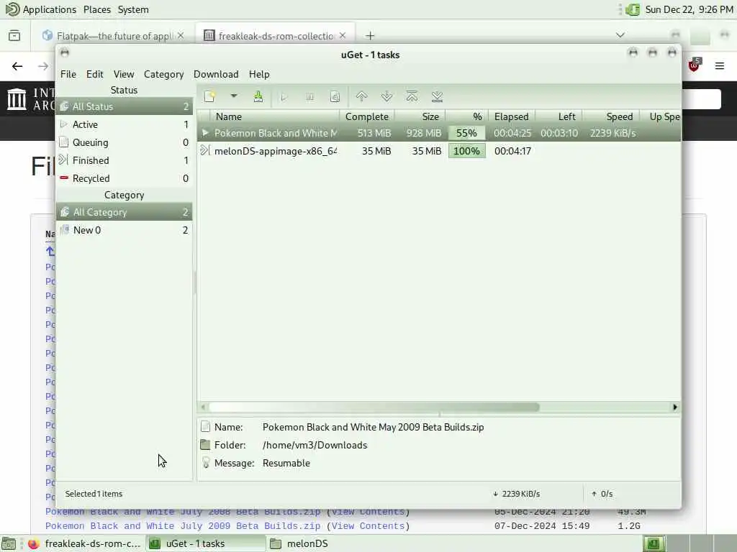This screenshot has height=552, width=737.
Task: Select All Status in status list
Action: pyautogui.click(x=124, y=106)
